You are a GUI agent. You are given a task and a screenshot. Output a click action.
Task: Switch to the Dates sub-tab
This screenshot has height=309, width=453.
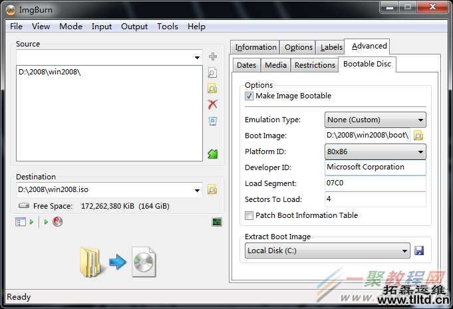[246, 65]
